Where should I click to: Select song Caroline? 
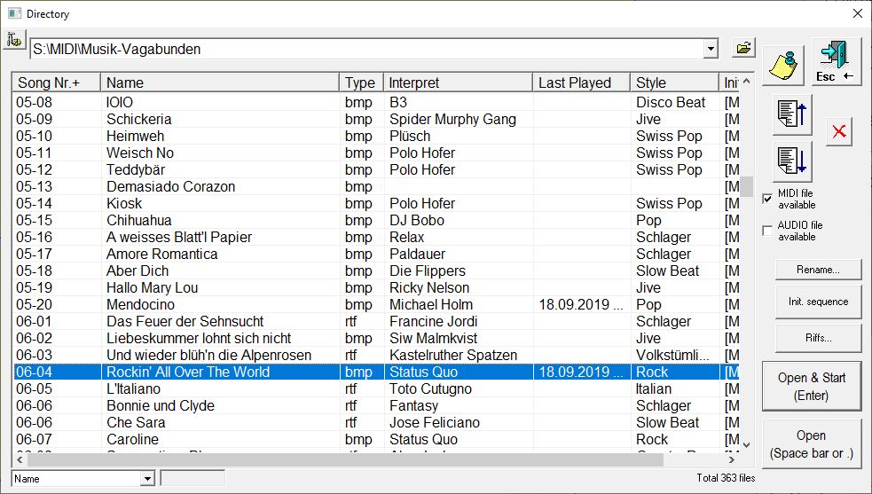(132, 440)
